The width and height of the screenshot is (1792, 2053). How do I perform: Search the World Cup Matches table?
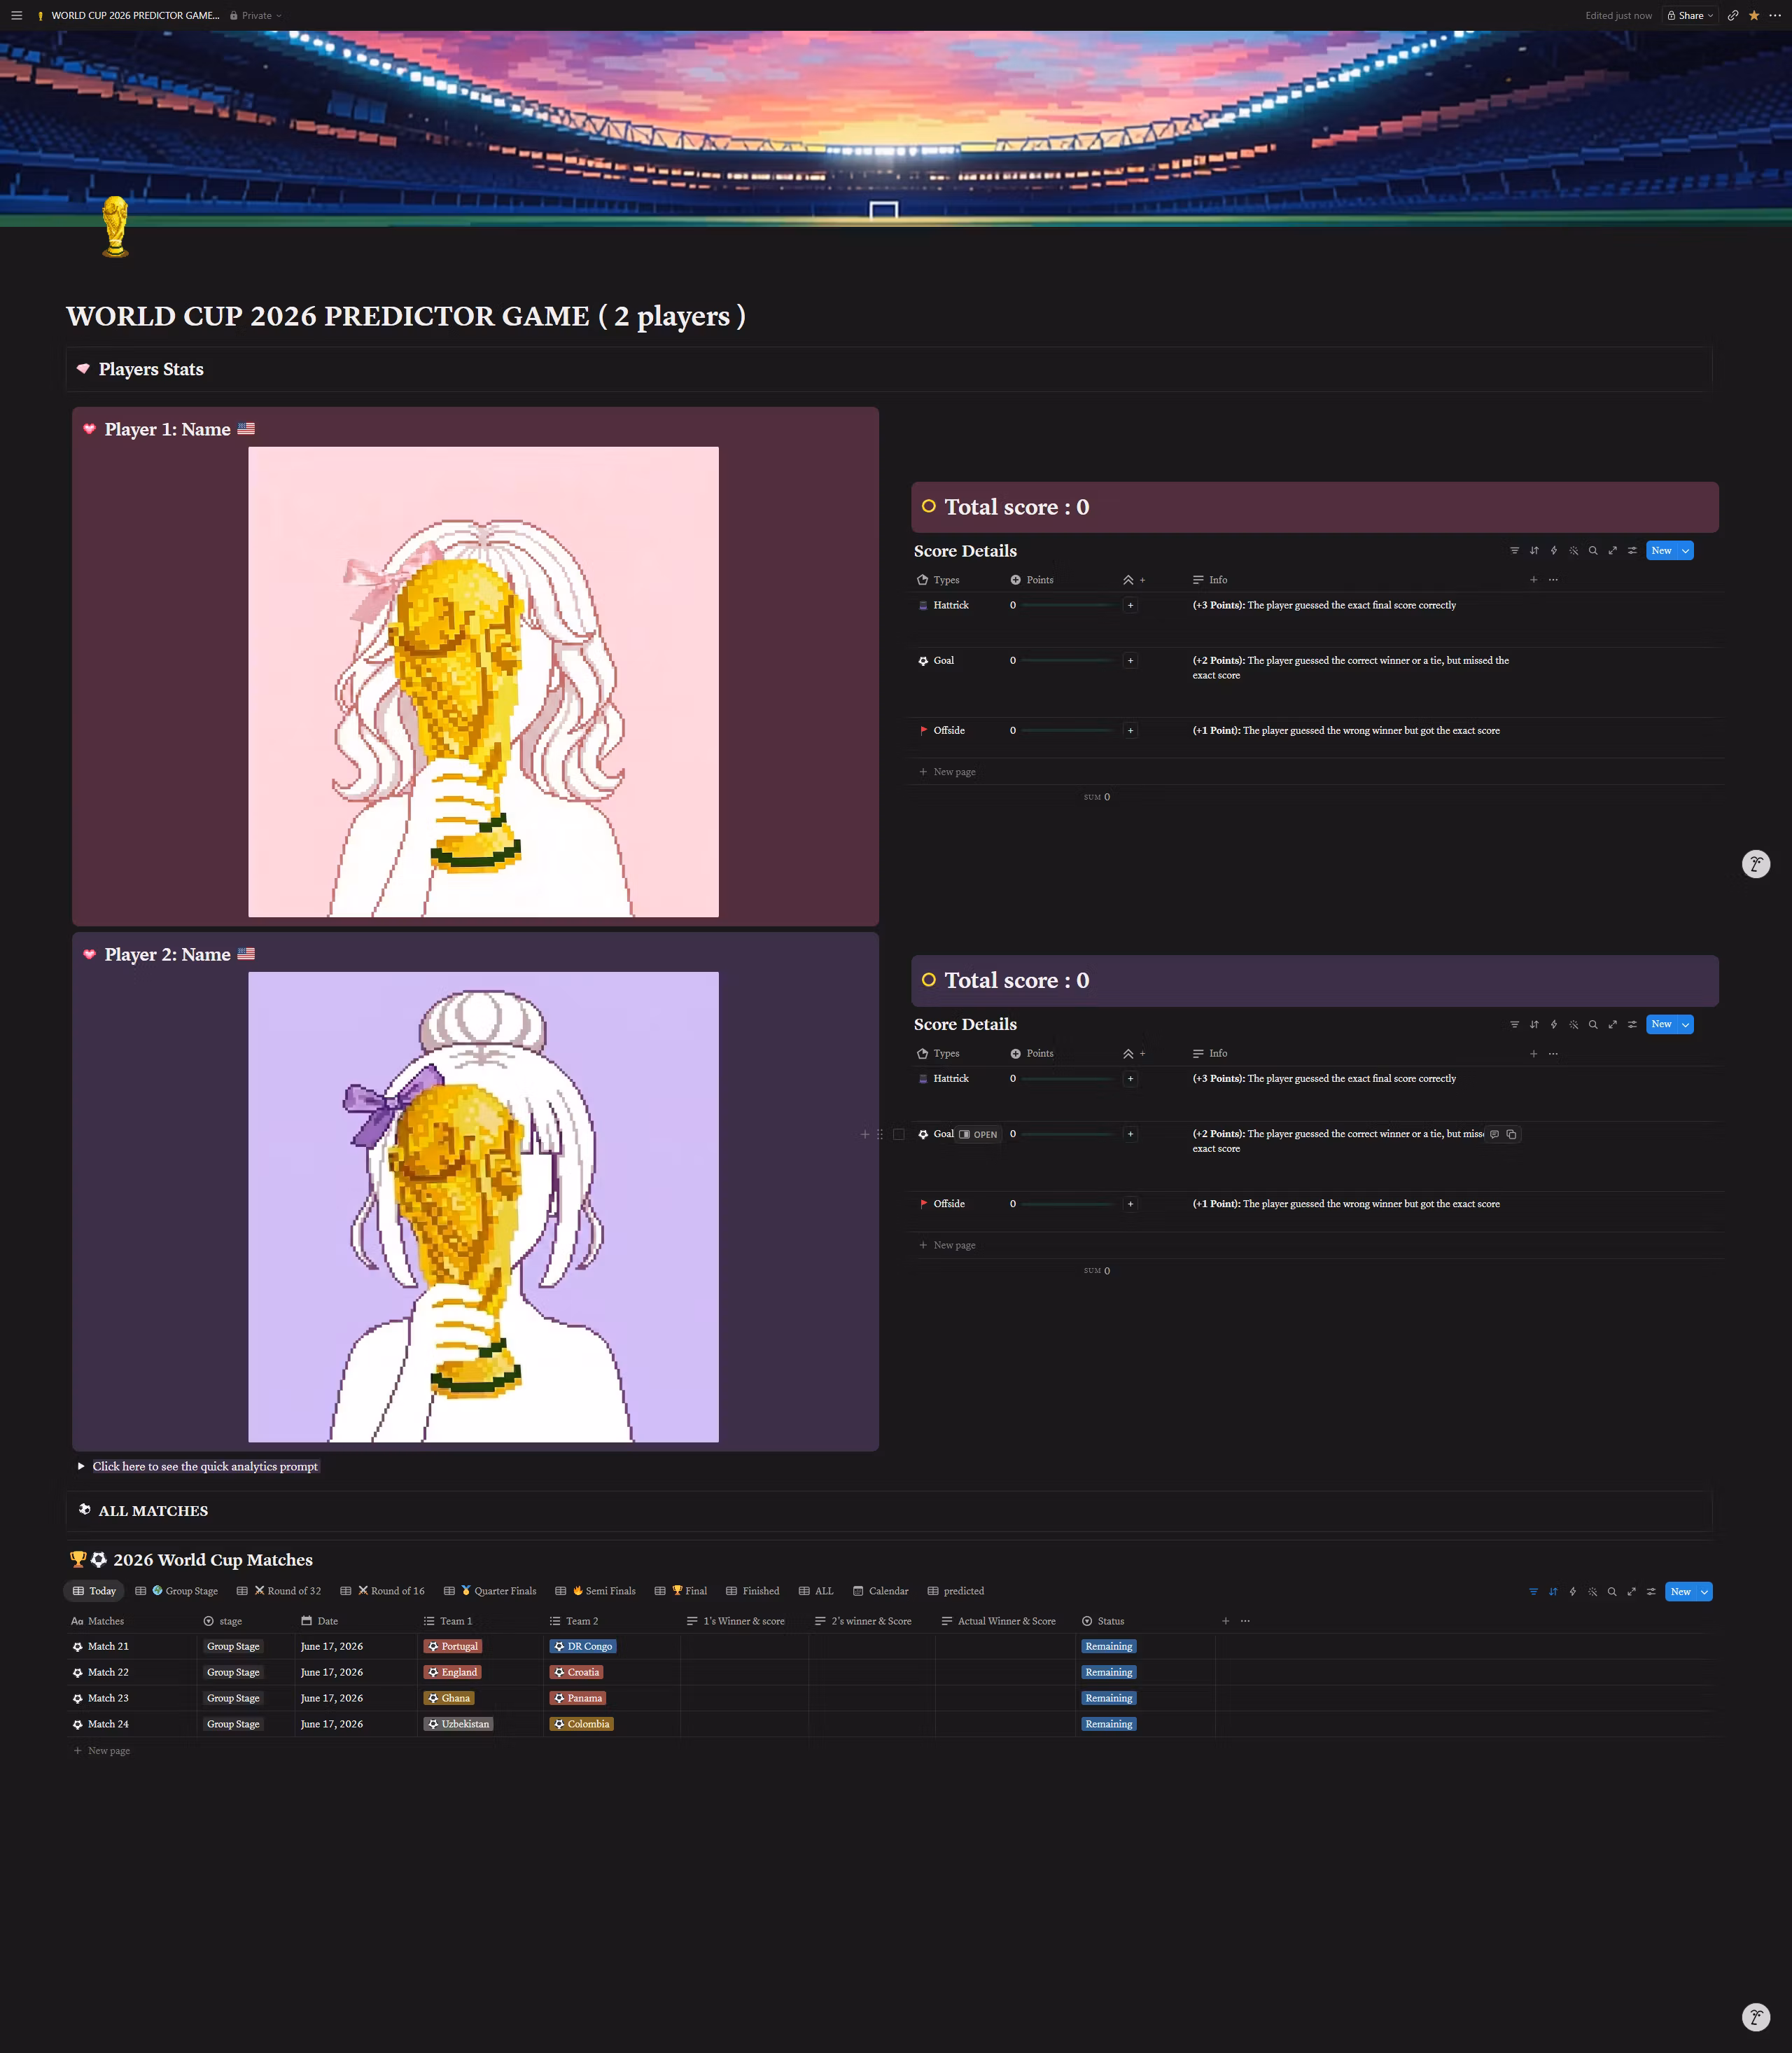tap(1612, 1591)
